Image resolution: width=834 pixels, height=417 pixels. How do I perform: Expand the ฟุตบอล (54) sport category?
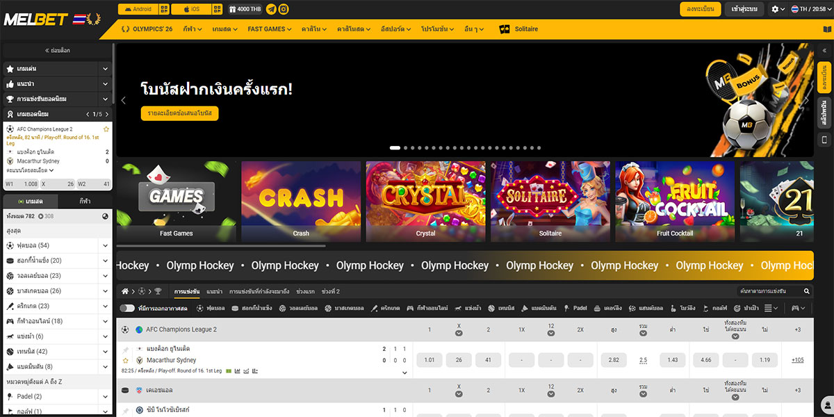105,245
